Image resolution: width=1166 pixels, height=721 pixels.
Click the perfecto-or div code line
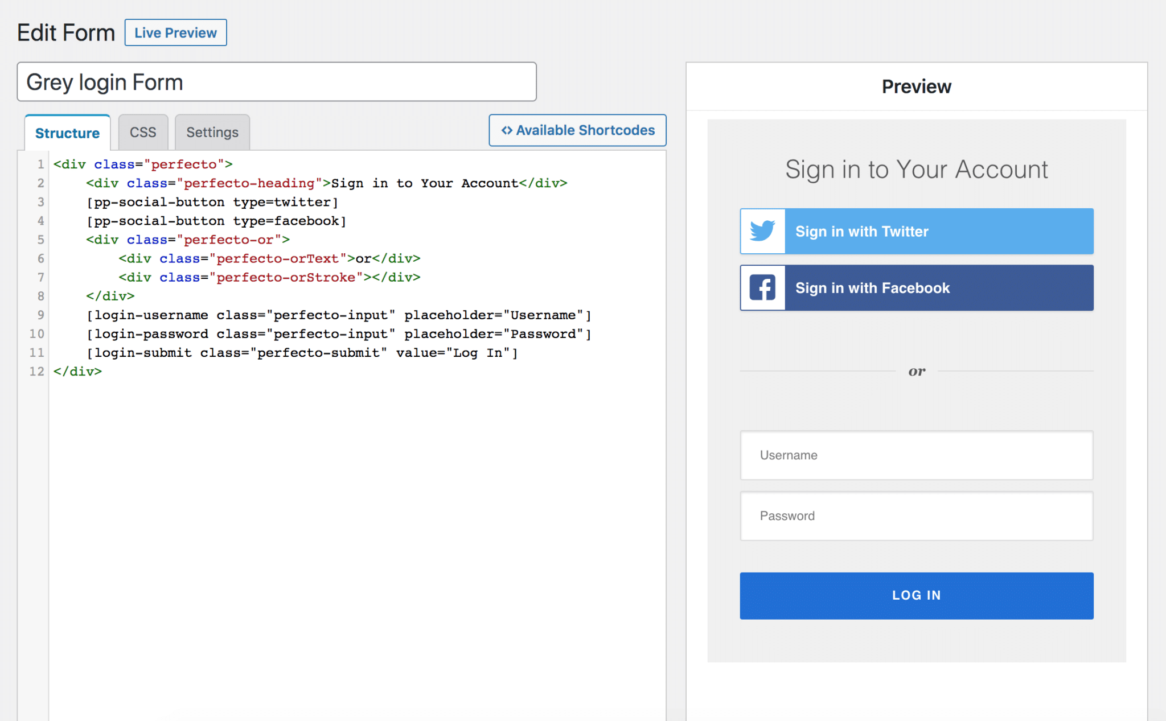[188, 240]
